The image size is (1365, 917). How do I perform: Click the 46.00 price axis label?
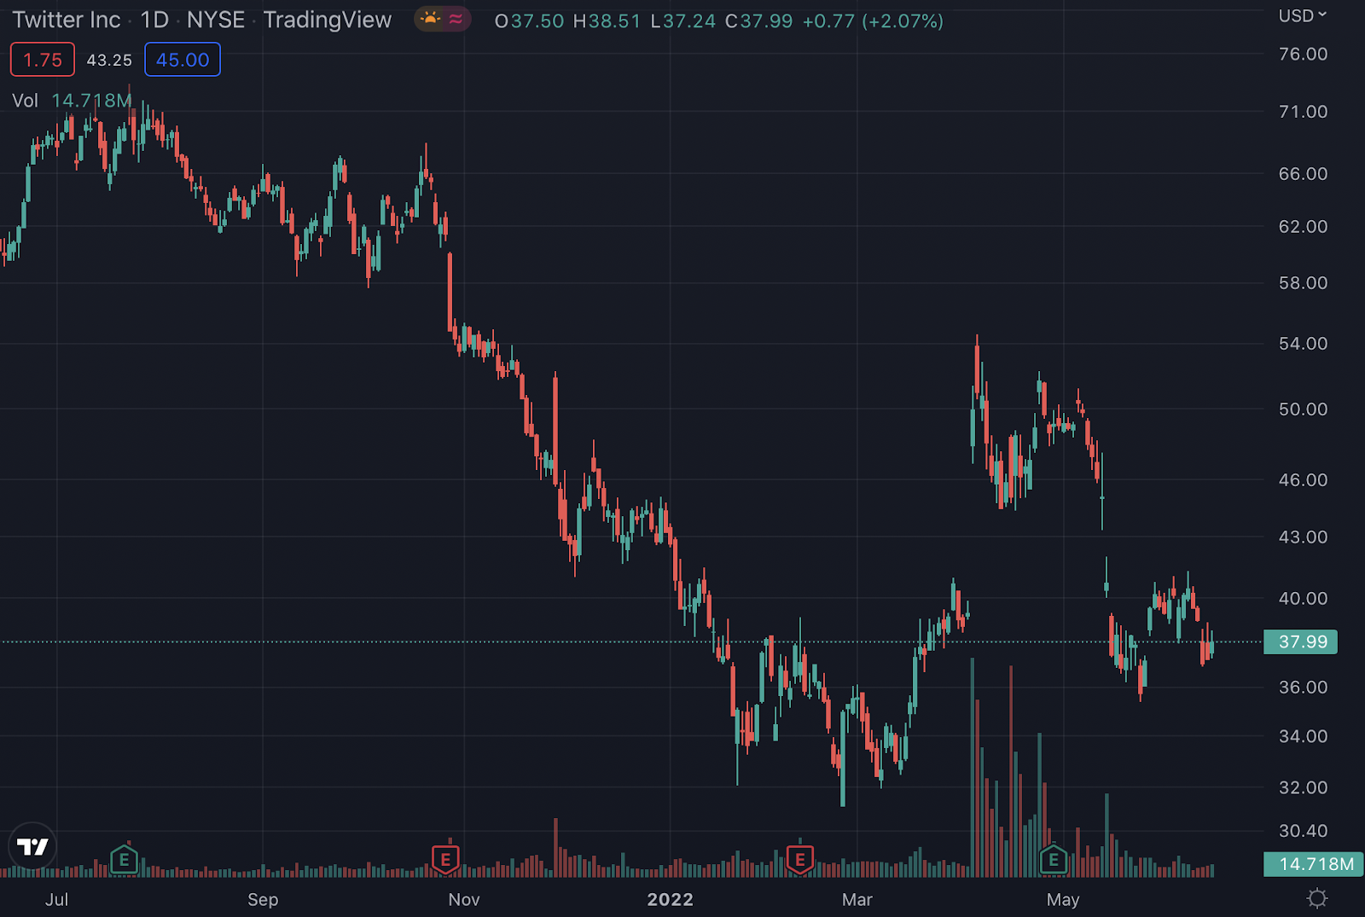pos(1303,480)
